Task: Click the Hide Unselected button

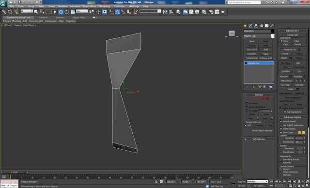Action: coord(293,97)
